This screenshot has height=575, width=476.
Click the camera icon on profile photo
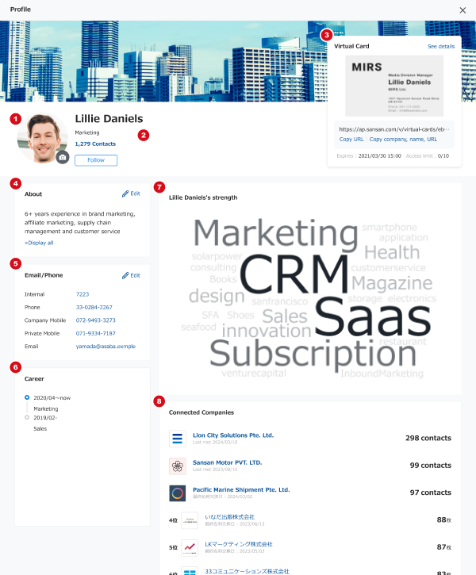[62, 157]
